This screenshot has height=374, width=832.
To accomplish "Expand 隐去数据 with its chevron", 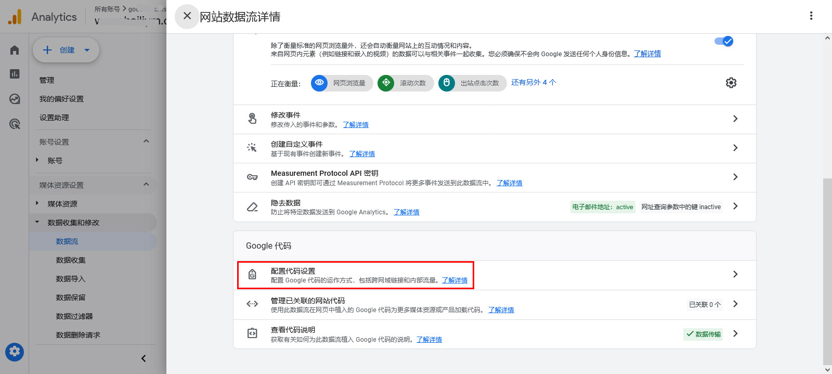I will pyautogui.click(x=735, y=206).
